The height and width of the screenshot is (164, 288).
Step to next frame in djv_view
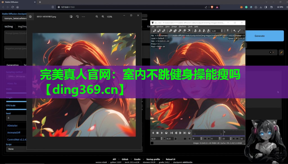(x=180, y=133)
